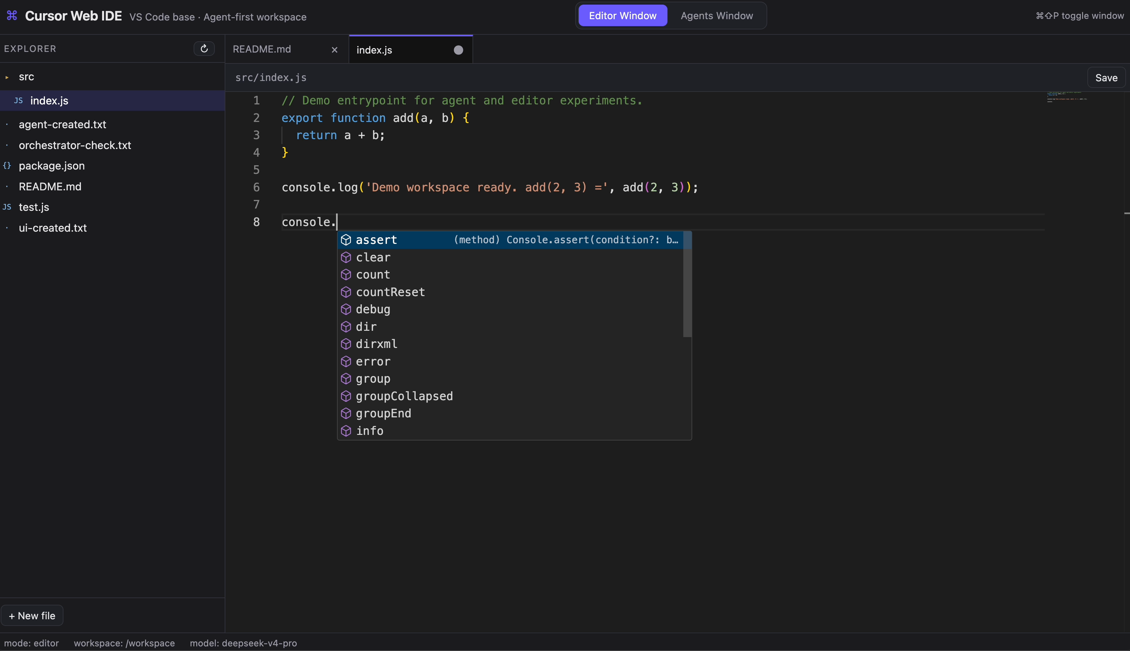This screenshot has width=1130, height=651.
Task: Click the mode: editor status entry
Action: (x=31, y=643)
